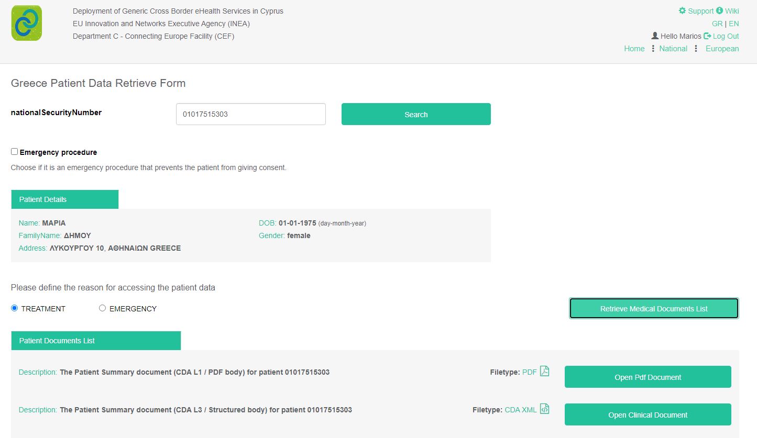The height and width of the screenshot is (438, 757).
Task: Click the PDF file type icon
Action: [545, 372]
